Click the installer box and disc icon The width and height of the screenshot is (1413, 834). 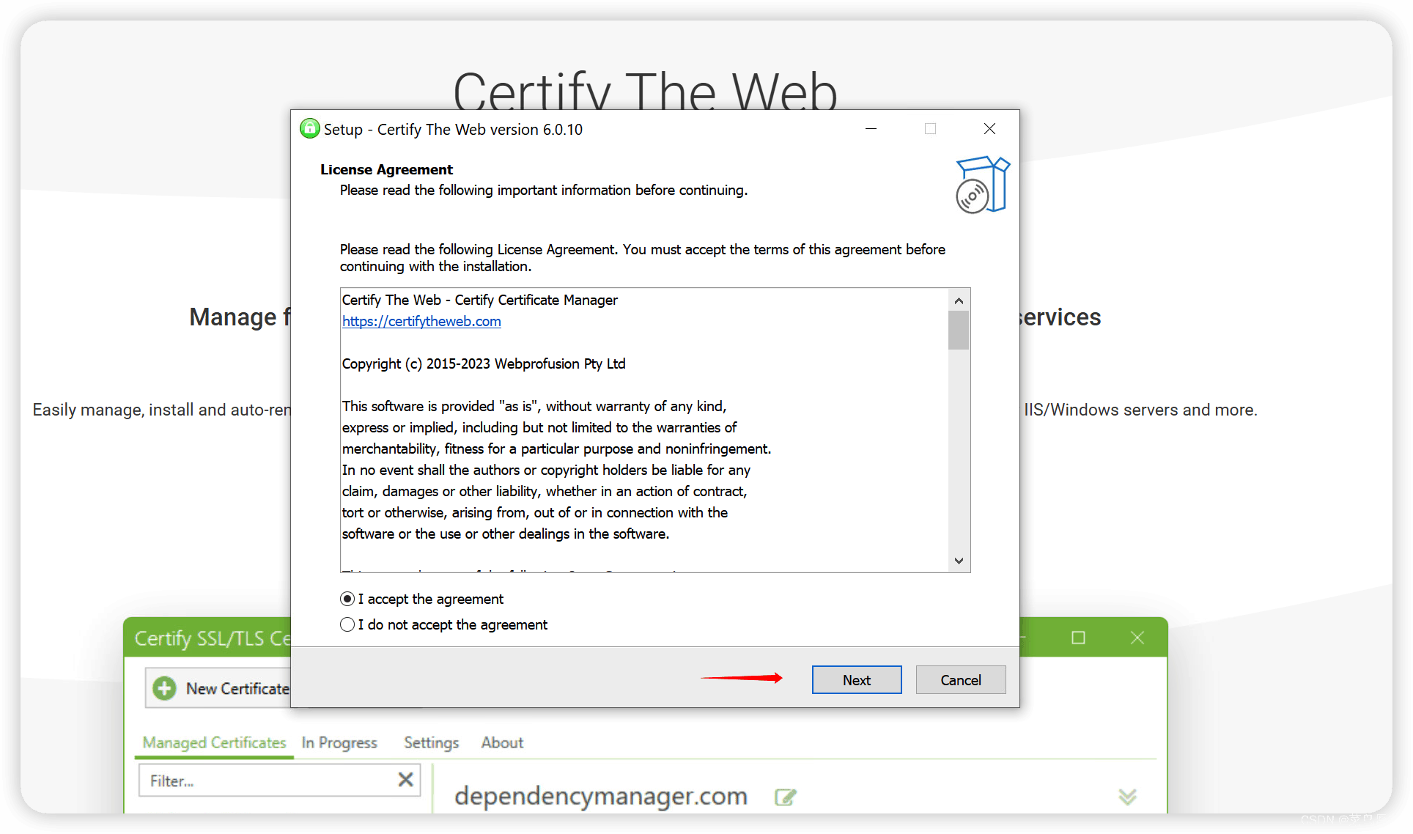pyautogui.click(x=982, y=185)
